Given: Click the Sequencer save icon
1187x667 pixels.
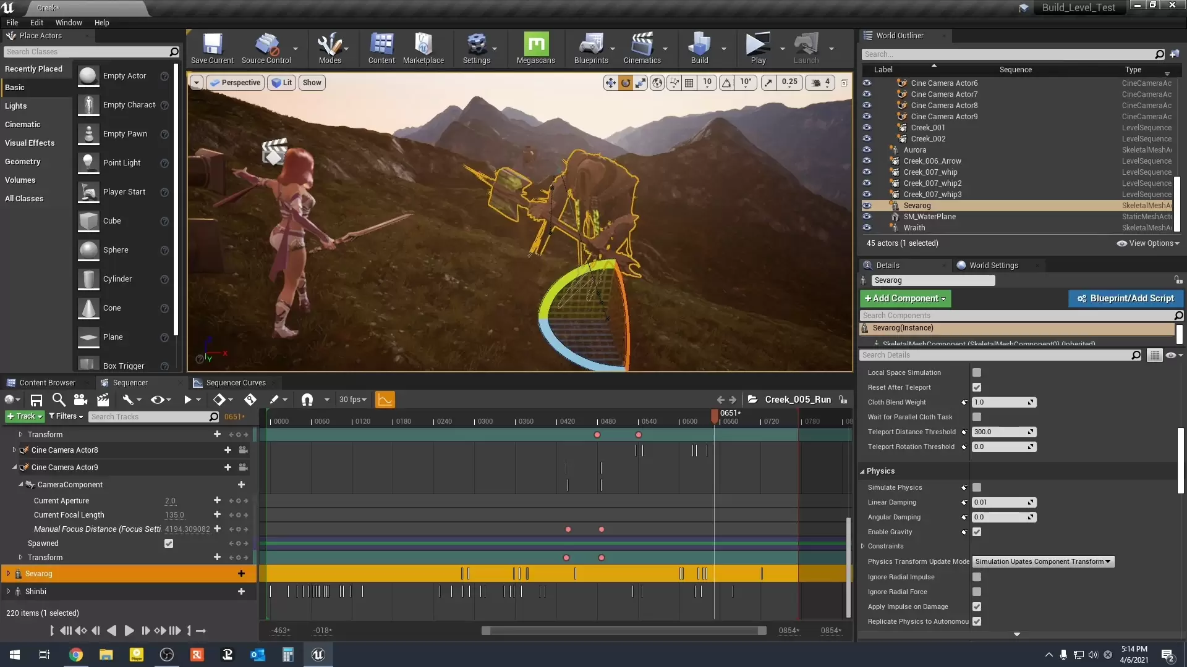Looking at the screenshot, I should tap(36, 400).
